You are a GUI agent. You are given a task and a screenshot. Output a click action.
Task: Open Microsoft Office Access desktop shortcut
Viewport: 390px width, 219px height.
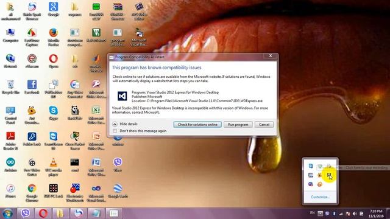(x=96, y=89)
